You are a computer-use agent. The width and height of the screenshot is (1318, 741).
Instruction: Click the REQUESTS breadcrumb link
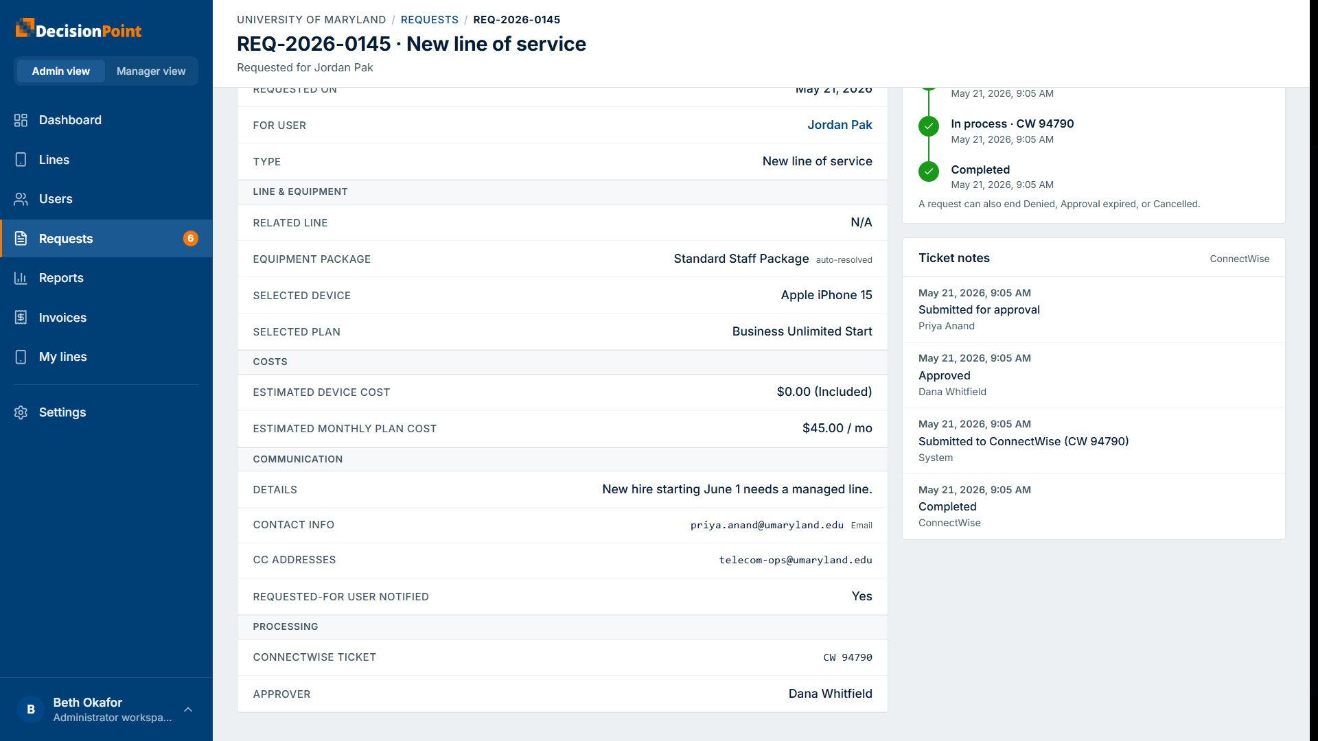pyautogui.click(x=429, y=20)
